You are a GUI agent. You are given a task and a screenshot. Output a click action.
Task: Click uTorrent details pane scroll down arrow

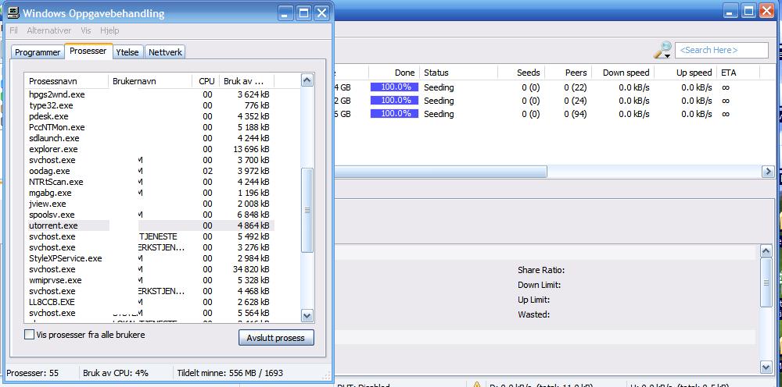click(x=766, y=367)
